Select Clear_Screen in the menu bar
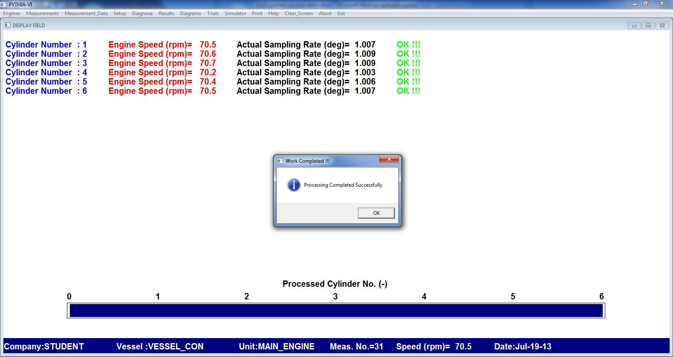Viewport: 673px width, 357px height. click(x=299, y=13)
